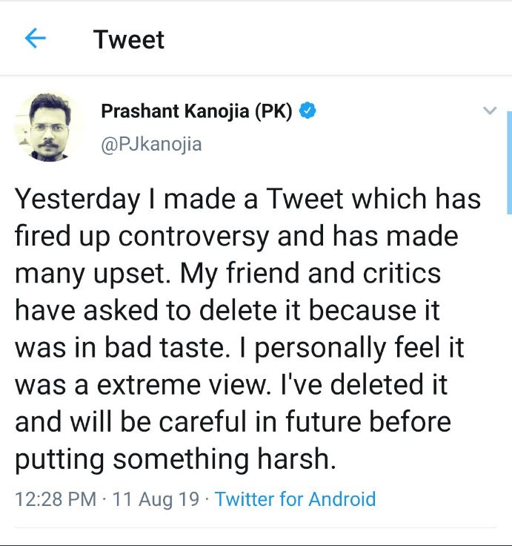Click the blue verified badge
512x546 pixels.
pos(308,112)
